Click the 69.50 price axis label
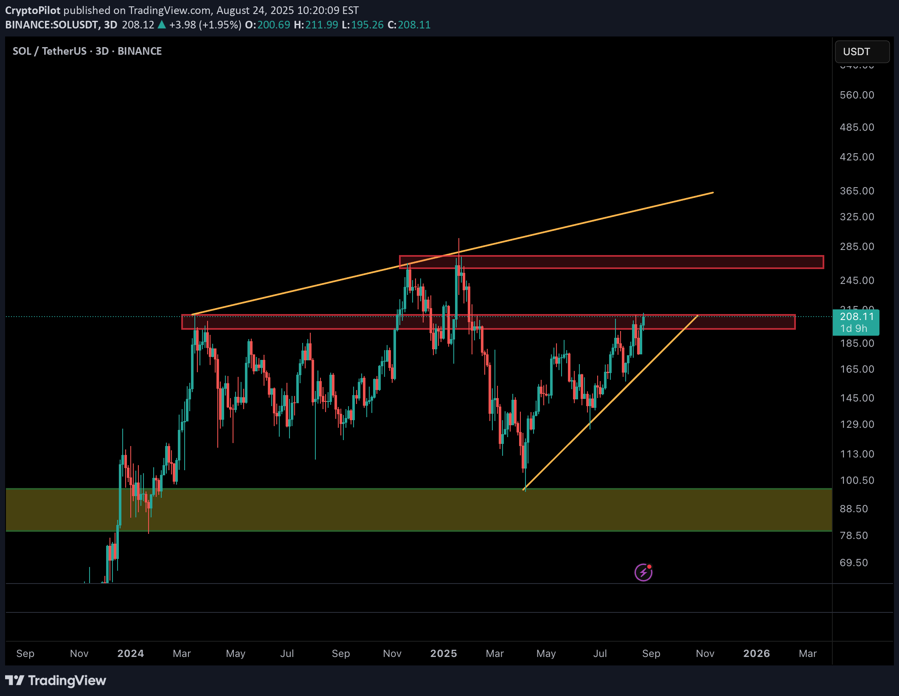Image resolution: width=899 pixels, height=696 pixels. pyautogui.click(x=854, y=563)
